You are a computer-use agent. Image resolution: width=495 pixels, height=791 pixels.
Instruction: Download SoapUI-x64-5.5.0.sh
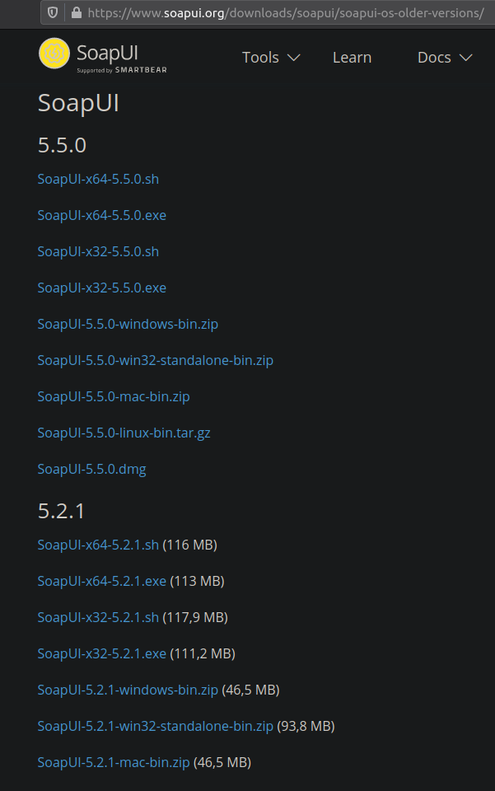click(x=98, y=179)
